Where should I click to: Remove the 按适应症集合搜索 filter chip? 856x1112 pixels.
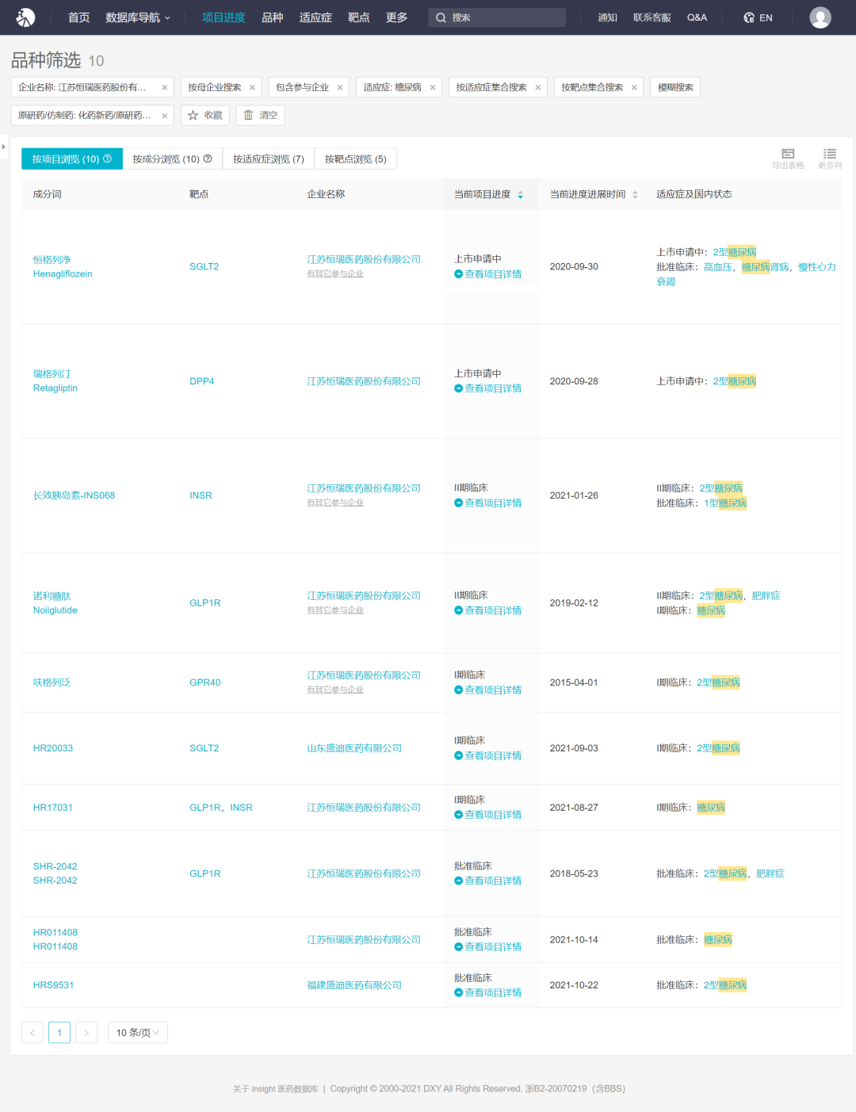(x=538, y=88)
